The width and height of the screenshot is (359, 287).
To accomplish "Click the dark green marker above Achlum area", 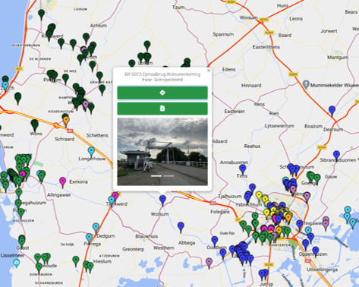I will click(86, 38).
